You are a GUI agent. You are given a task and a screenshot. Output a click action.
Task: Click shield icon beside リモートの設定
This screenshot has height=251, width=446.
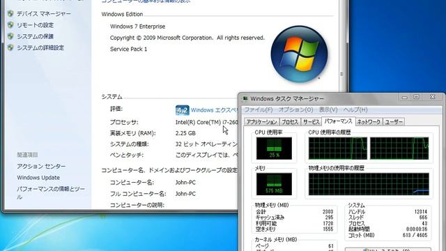10,25
